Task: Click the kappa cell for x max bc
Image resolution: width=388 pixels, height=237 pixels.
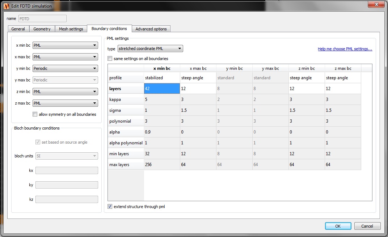Action: [198, 99]
